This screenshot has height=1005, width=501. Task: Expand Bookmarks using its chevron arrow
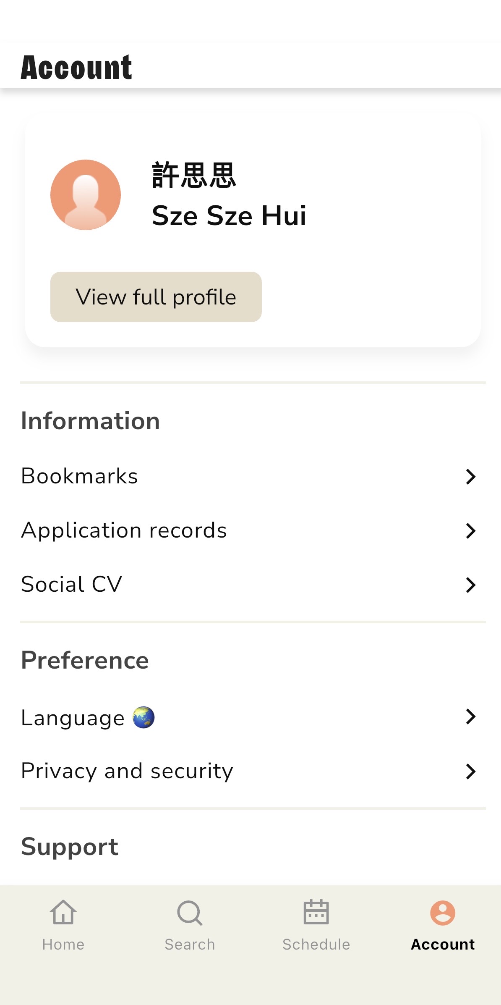(x=471, y=477)
